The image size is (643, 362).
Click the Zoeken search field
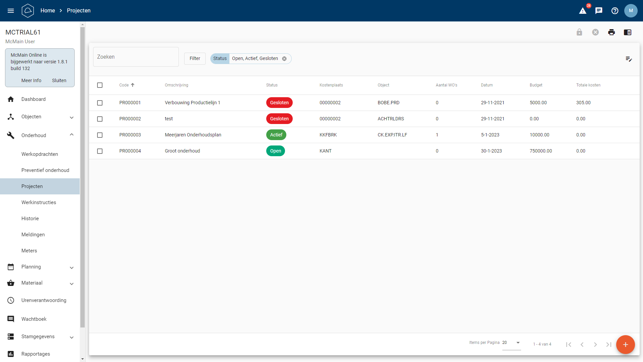click(x=136, y=57)
